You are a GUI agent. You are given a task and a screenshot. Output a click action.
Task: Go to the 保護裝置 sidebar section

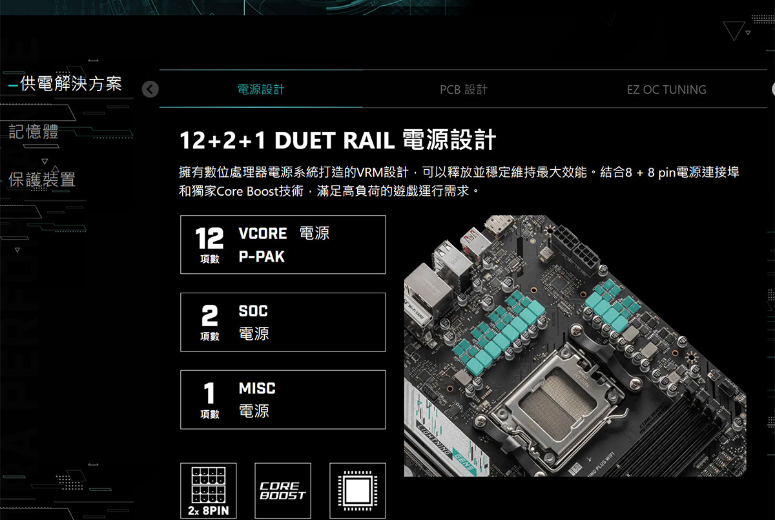[x=42, y=179]
